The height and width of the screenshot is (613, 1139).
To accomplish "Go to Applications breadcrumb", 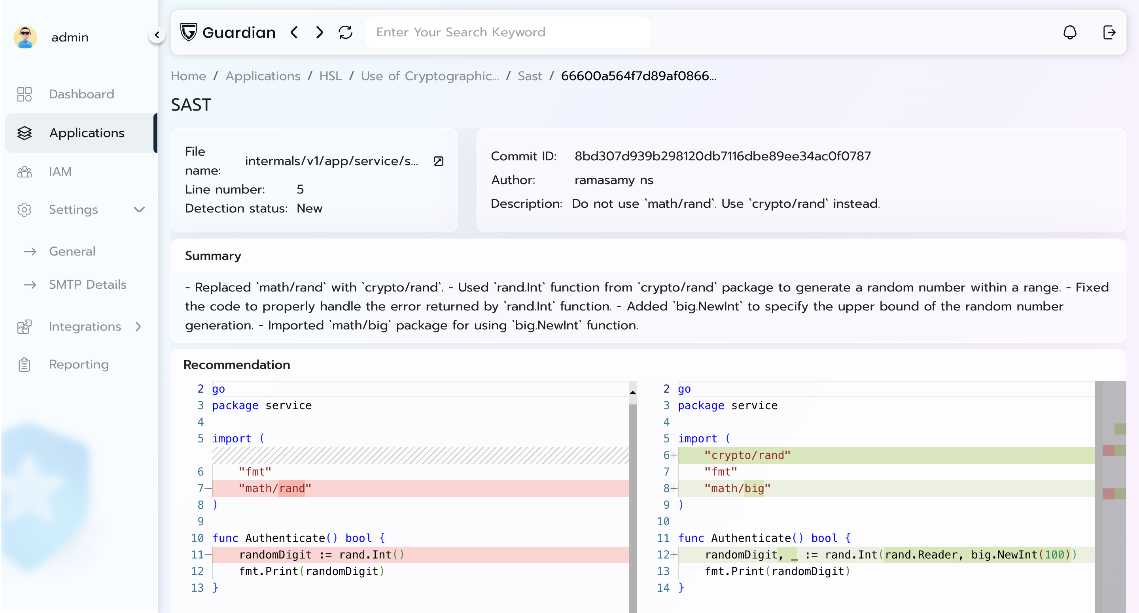I will pyautogui.click(x=263, y=76).
